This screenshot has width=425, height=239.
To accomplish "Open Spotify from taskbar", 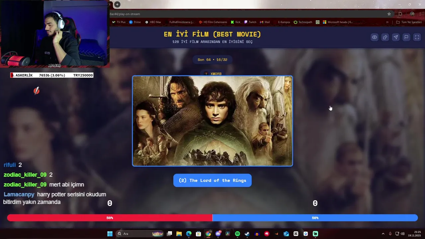I will tap(237, 234).
